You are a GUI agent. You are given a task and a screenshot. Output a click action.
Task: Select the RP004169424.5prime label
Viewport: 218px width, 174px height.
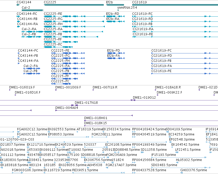pyautogui.click(x=149, y=130)
